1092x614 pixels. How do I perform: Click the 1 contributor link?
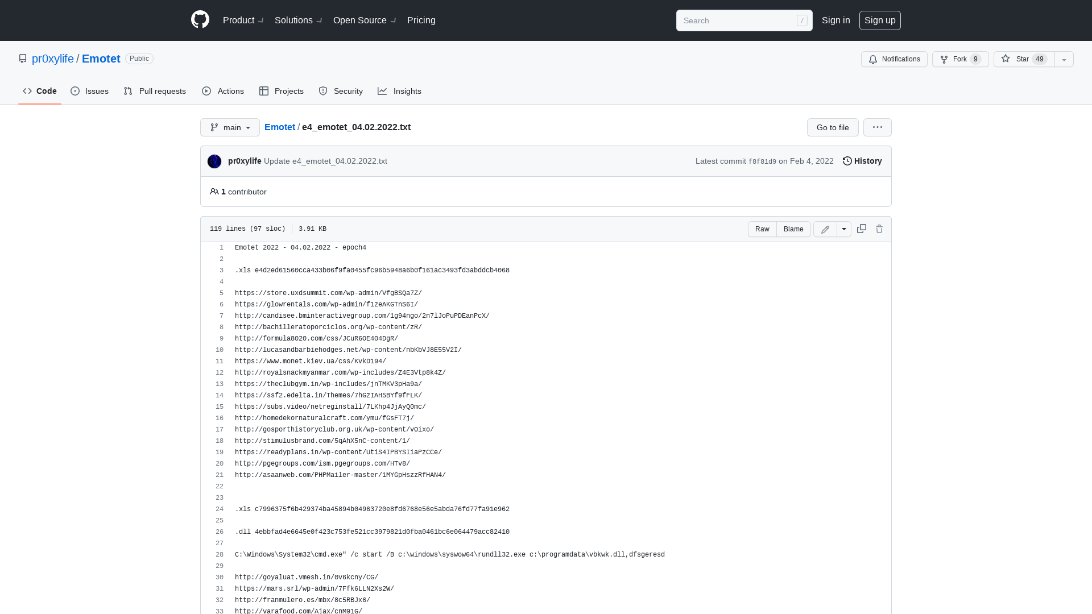238,192
